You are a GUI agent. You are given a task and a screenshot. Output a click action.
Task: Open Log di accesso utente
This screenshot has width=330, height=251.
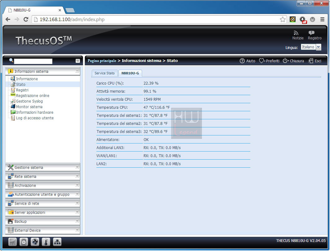[x=35, y=118]
